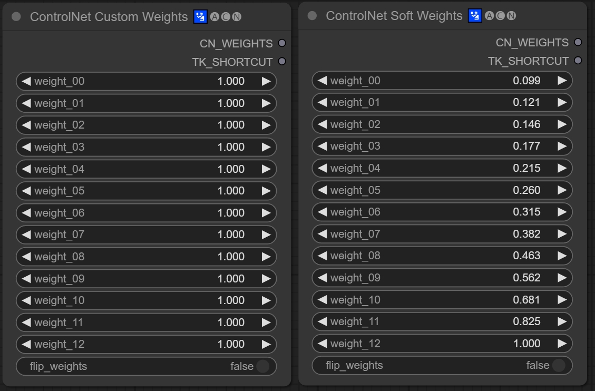Decrease weight_12 in the Soft Weights node

coord(322,344)
